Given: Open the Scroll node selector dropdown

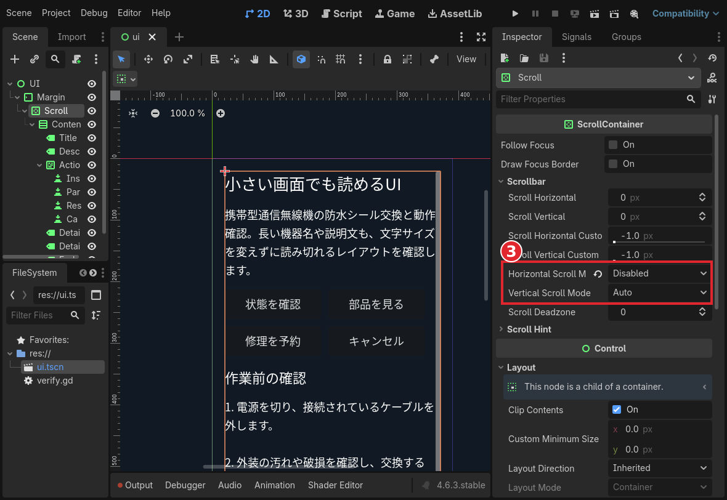Looking at the screenshot, I should 598,78.
